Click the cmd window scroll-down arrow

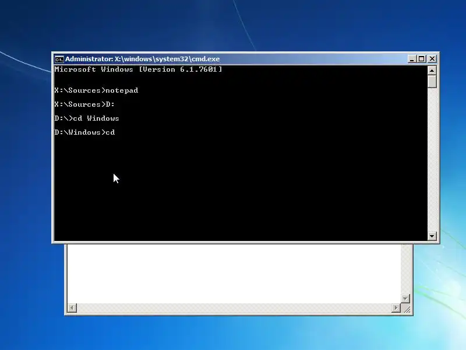(x=432, y=236)
